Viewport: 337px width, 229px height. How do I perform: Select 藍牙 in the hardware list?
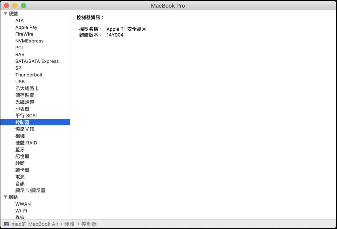[20, 149]
